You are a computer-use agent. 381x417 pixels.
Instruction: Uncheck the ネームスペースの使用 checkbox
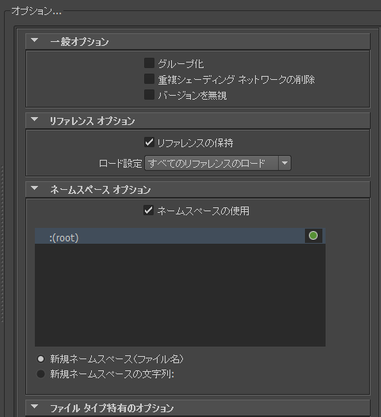[x=149, y=210]
